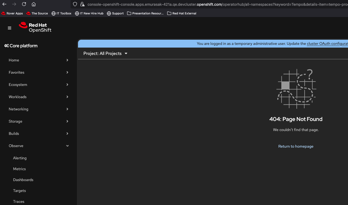Reload the page with refresh icon

click(24, 4)
